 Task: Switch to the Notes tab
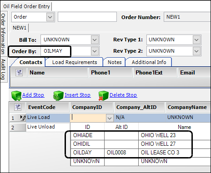pos(115,62)
